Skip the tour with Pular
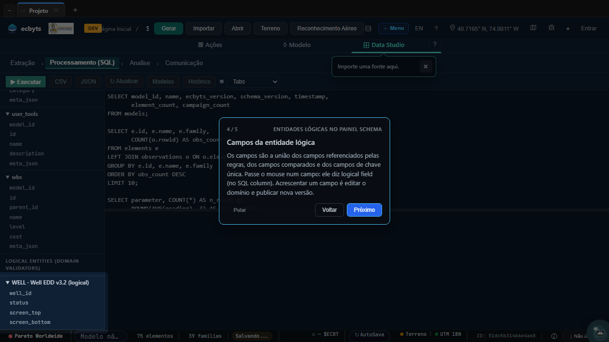The width and height of the screenshot is (609, 342). coord(240,210)
